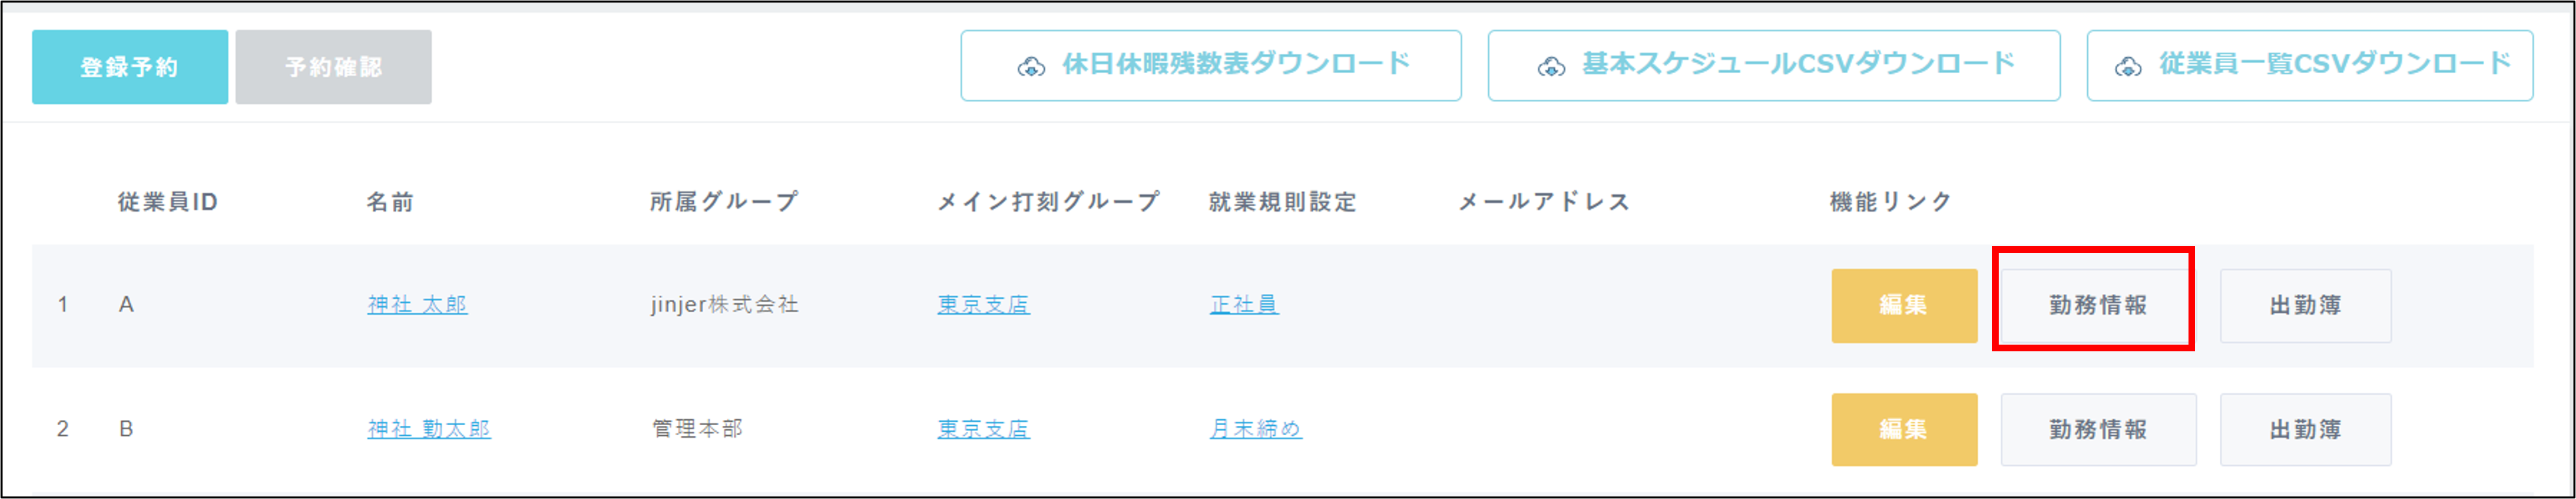
Task: Open 勤務情報 for employee A
Action: 2097,306
